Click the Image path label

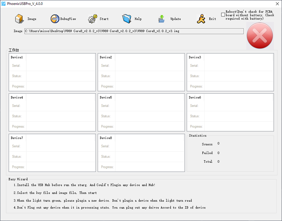[18, 31]
